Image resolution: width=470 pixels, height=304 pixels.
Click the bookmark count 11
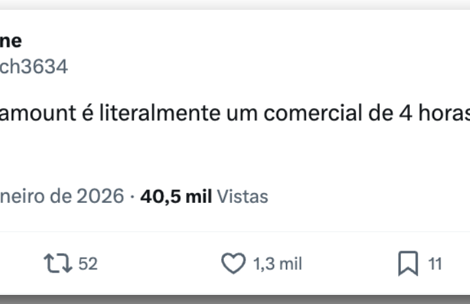435,264
